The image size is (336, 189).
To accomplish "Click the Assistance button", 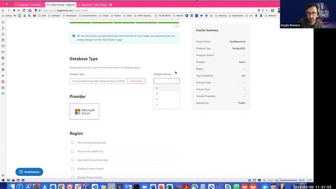I will [29, 172].
